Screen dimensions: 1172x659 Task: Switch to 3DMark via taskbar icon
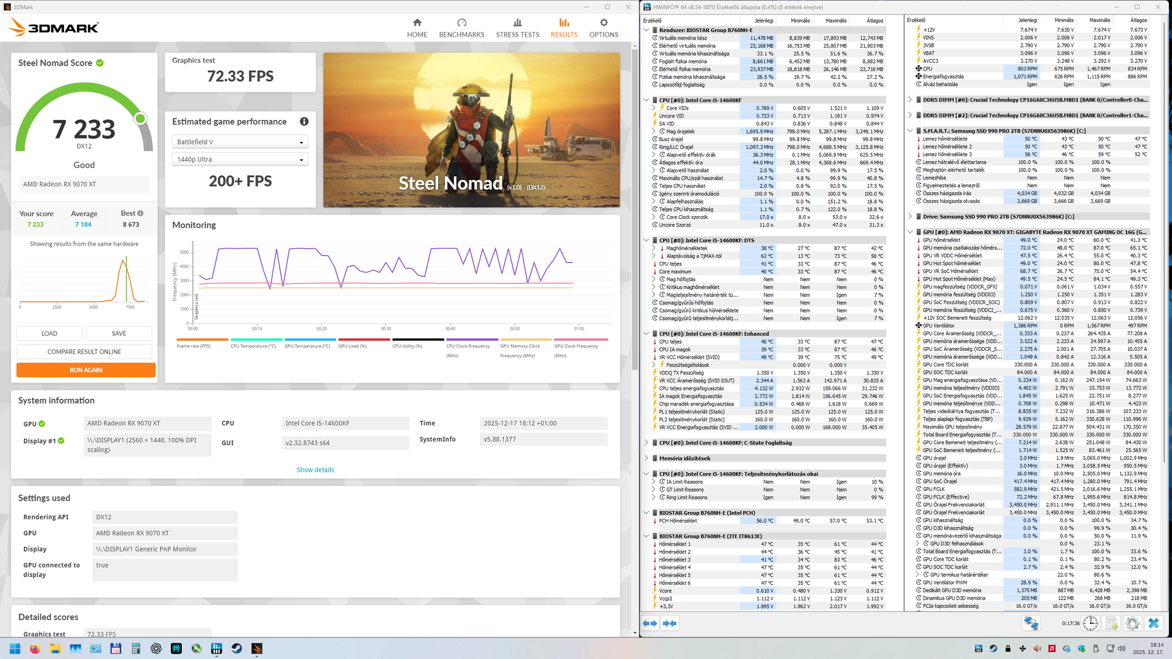(x=257, y=648)
